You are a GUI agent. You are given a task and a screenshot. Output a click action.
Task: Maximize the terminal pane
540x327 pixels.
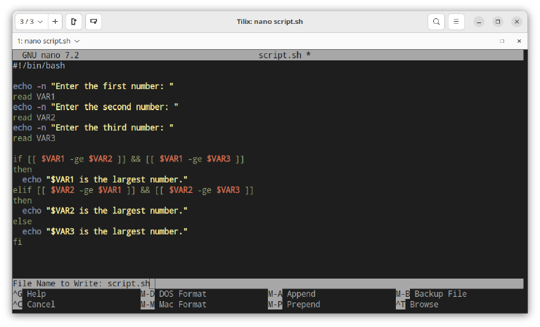tap(501, 41)
